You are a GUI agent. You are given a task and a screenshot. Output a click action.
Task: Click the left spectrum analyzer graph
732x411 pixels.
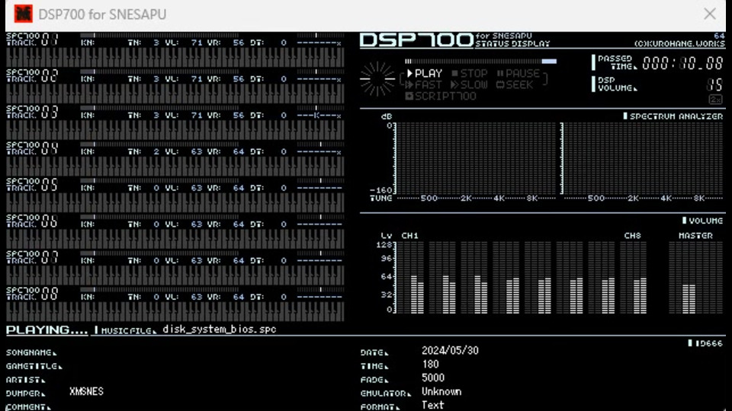477,158
